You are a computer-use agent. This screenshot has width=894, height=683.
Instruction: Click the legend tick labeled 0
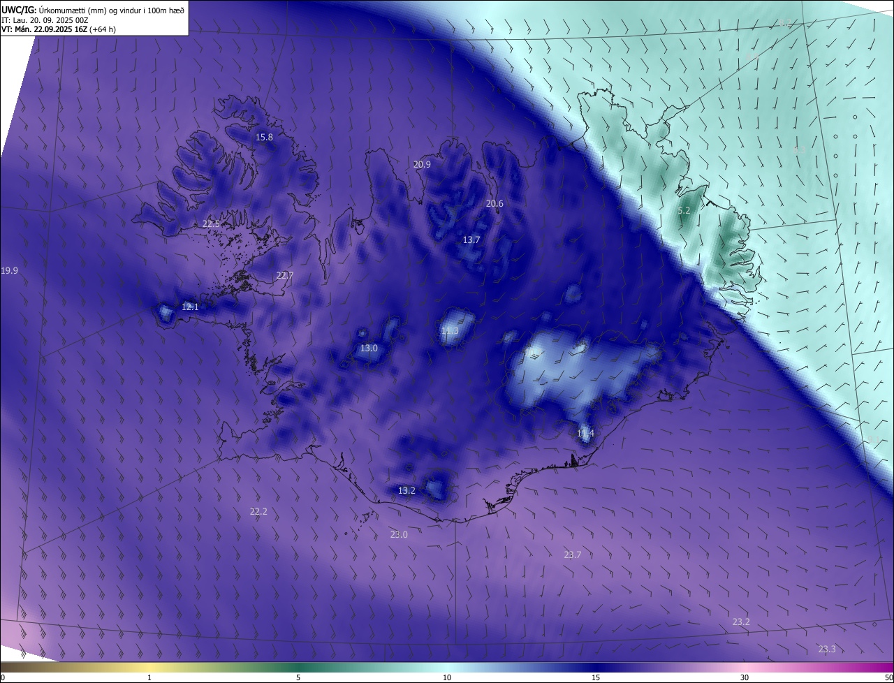pos(2,677)
